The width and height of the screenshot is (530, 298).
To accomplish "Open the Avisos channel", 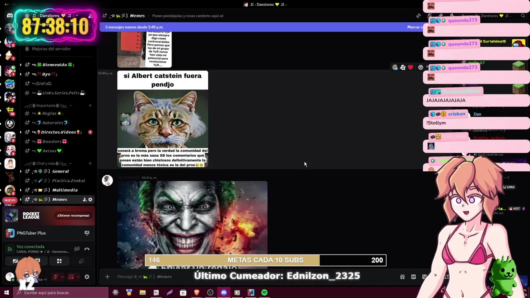I will (58, 151).
